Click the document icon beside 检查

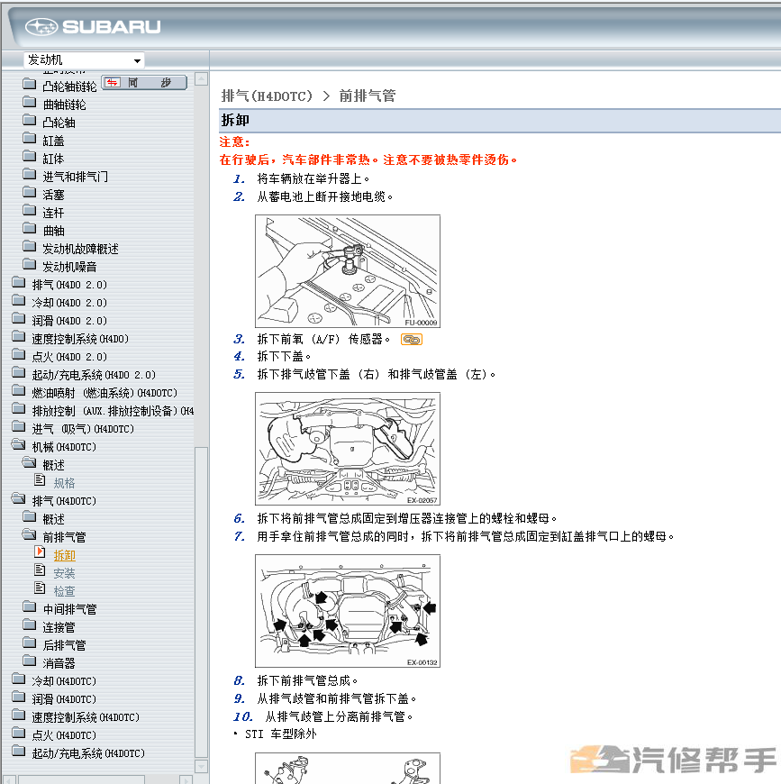point(40,588)
